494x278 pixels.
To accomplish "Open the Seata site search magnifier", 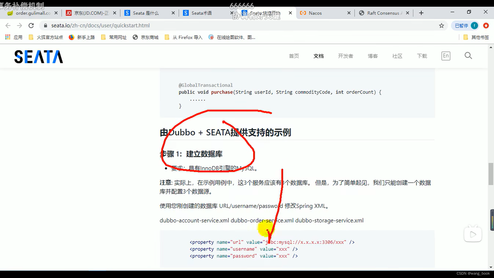I will pyautogui.click(x=468, y=56).
